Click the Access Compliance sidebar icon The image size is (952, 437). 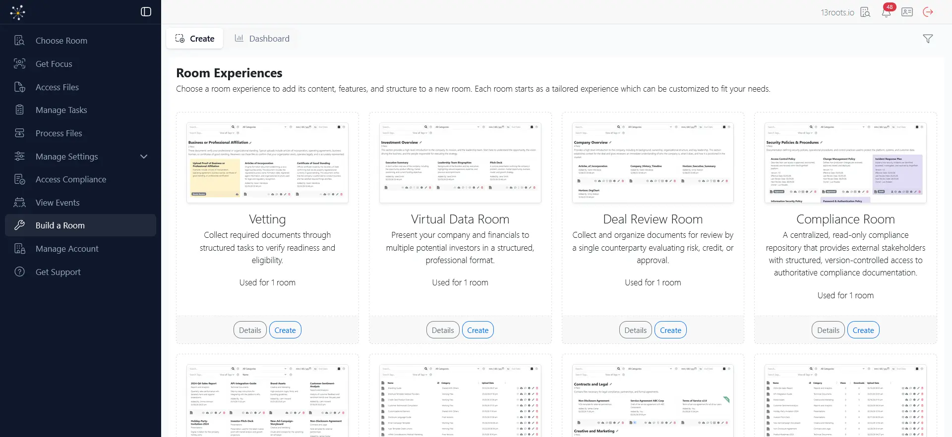(x=20, y=179)
